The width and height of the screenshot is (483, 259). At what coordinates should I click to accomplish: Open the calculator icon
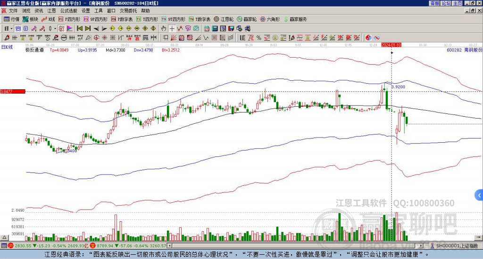tap(215, 29)
